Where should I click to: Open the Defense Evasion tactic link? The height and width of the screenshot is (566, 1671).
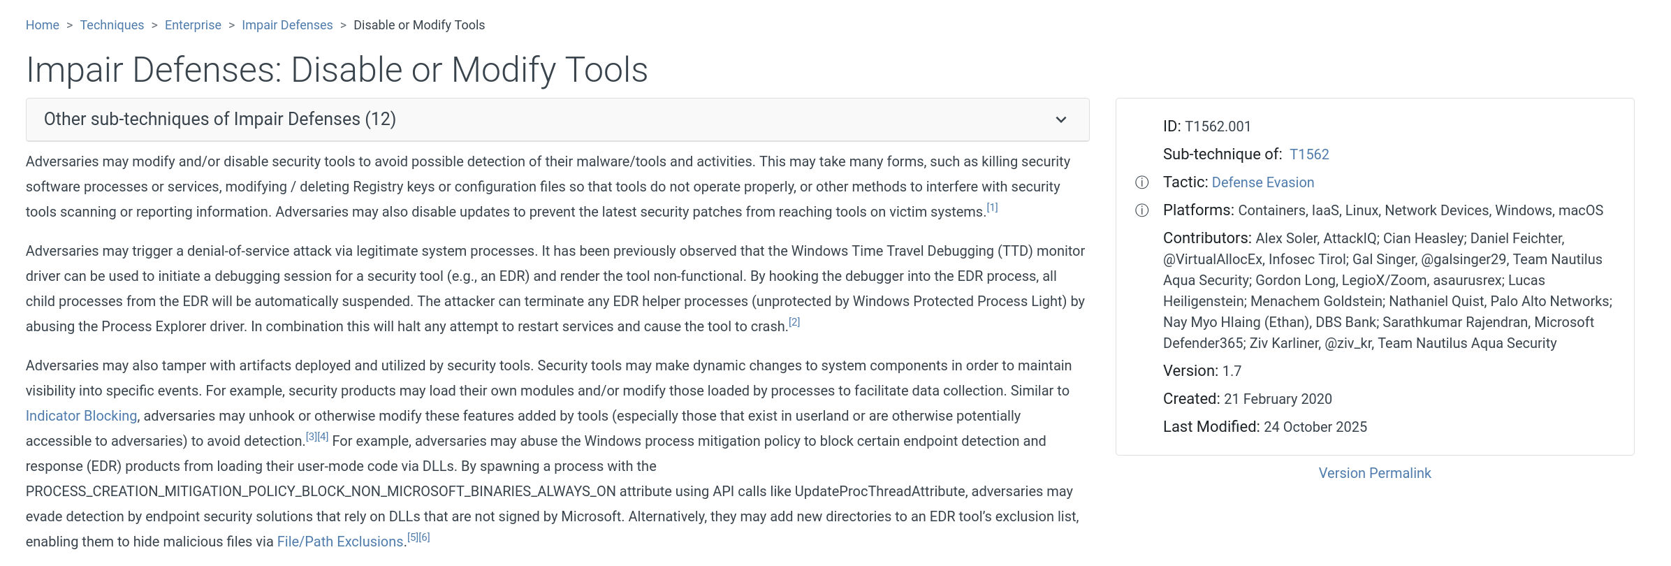click(x=1262, y=182)
